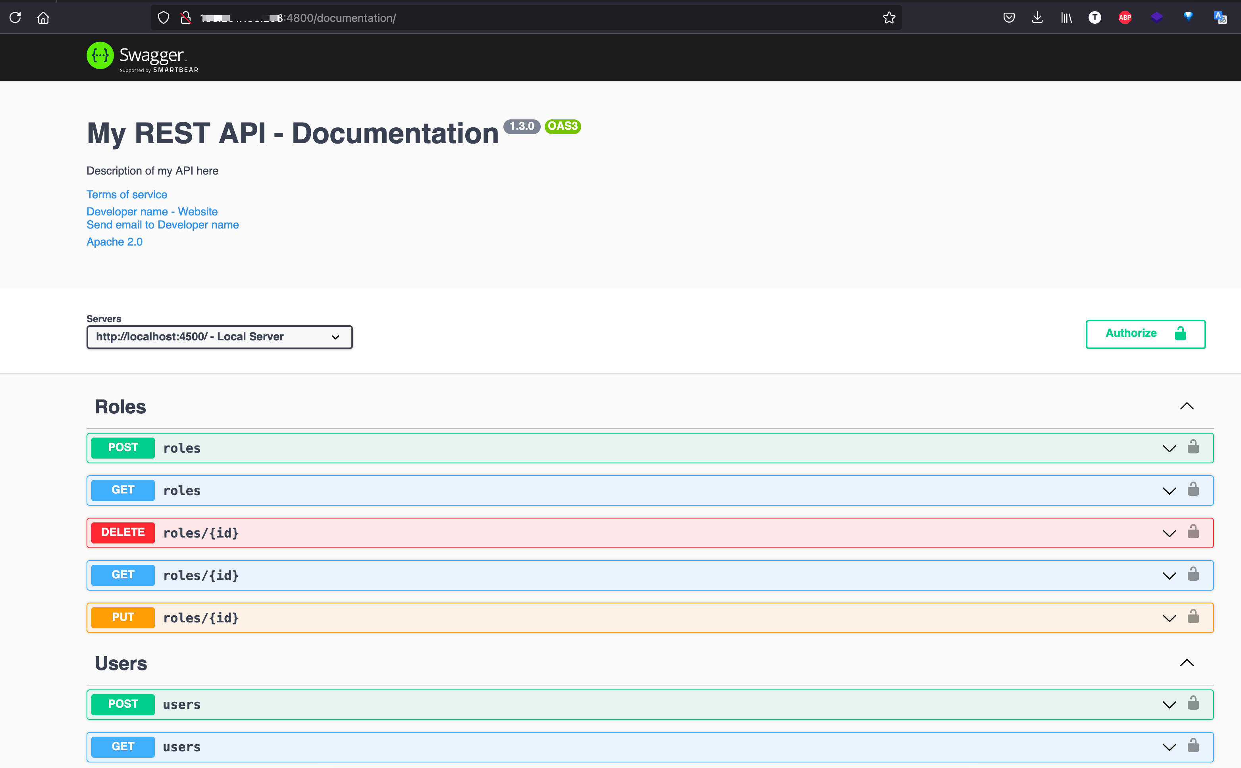The width and height of the screenshot is (1241, 768).
Task: Click the shield privacy icon in address bar
Action: coord(163,17)
